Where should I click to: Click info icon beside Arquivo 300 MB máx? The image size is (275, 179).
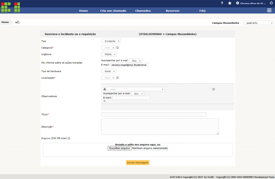coord(69,138)
